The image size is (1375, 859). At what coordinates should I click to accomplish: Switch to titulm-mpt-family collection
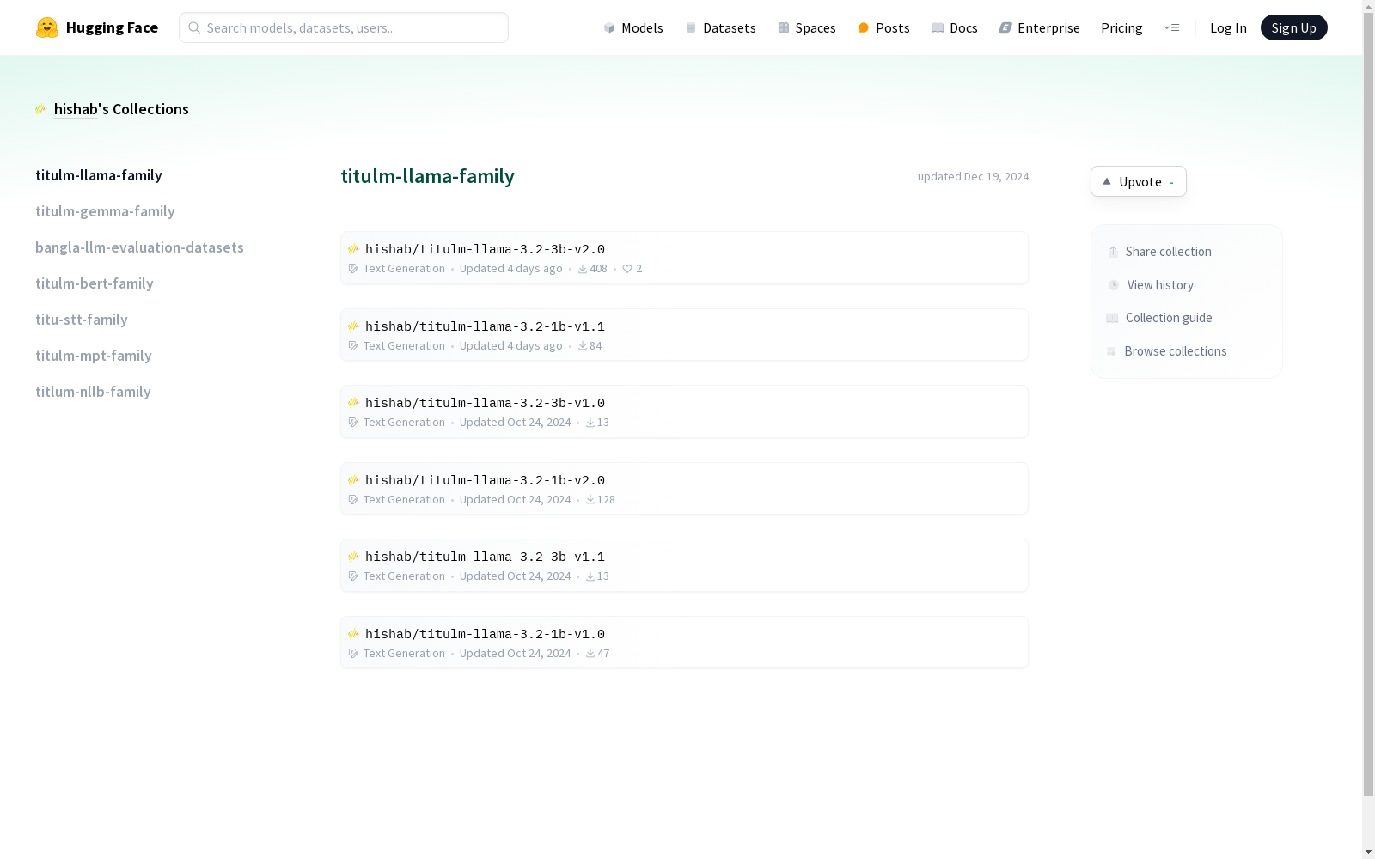pos(94,356)
